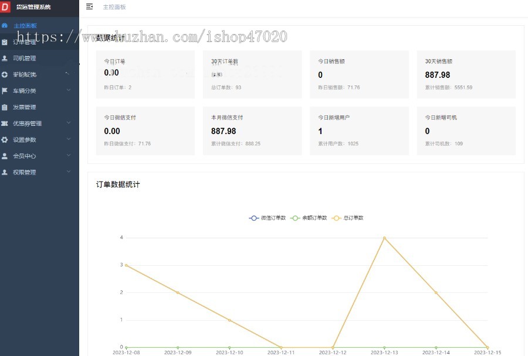Expand the 会员中心 submenu chevron
Screen dimensions: 528x356
[x=69, y=155]
